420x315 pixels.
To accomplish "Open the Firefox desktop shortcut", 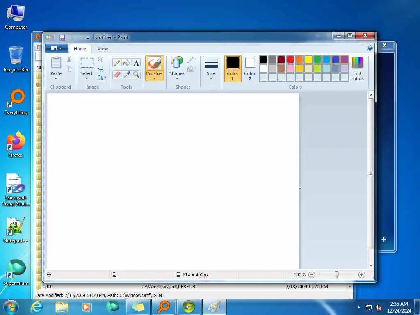I will coord(16,144).
